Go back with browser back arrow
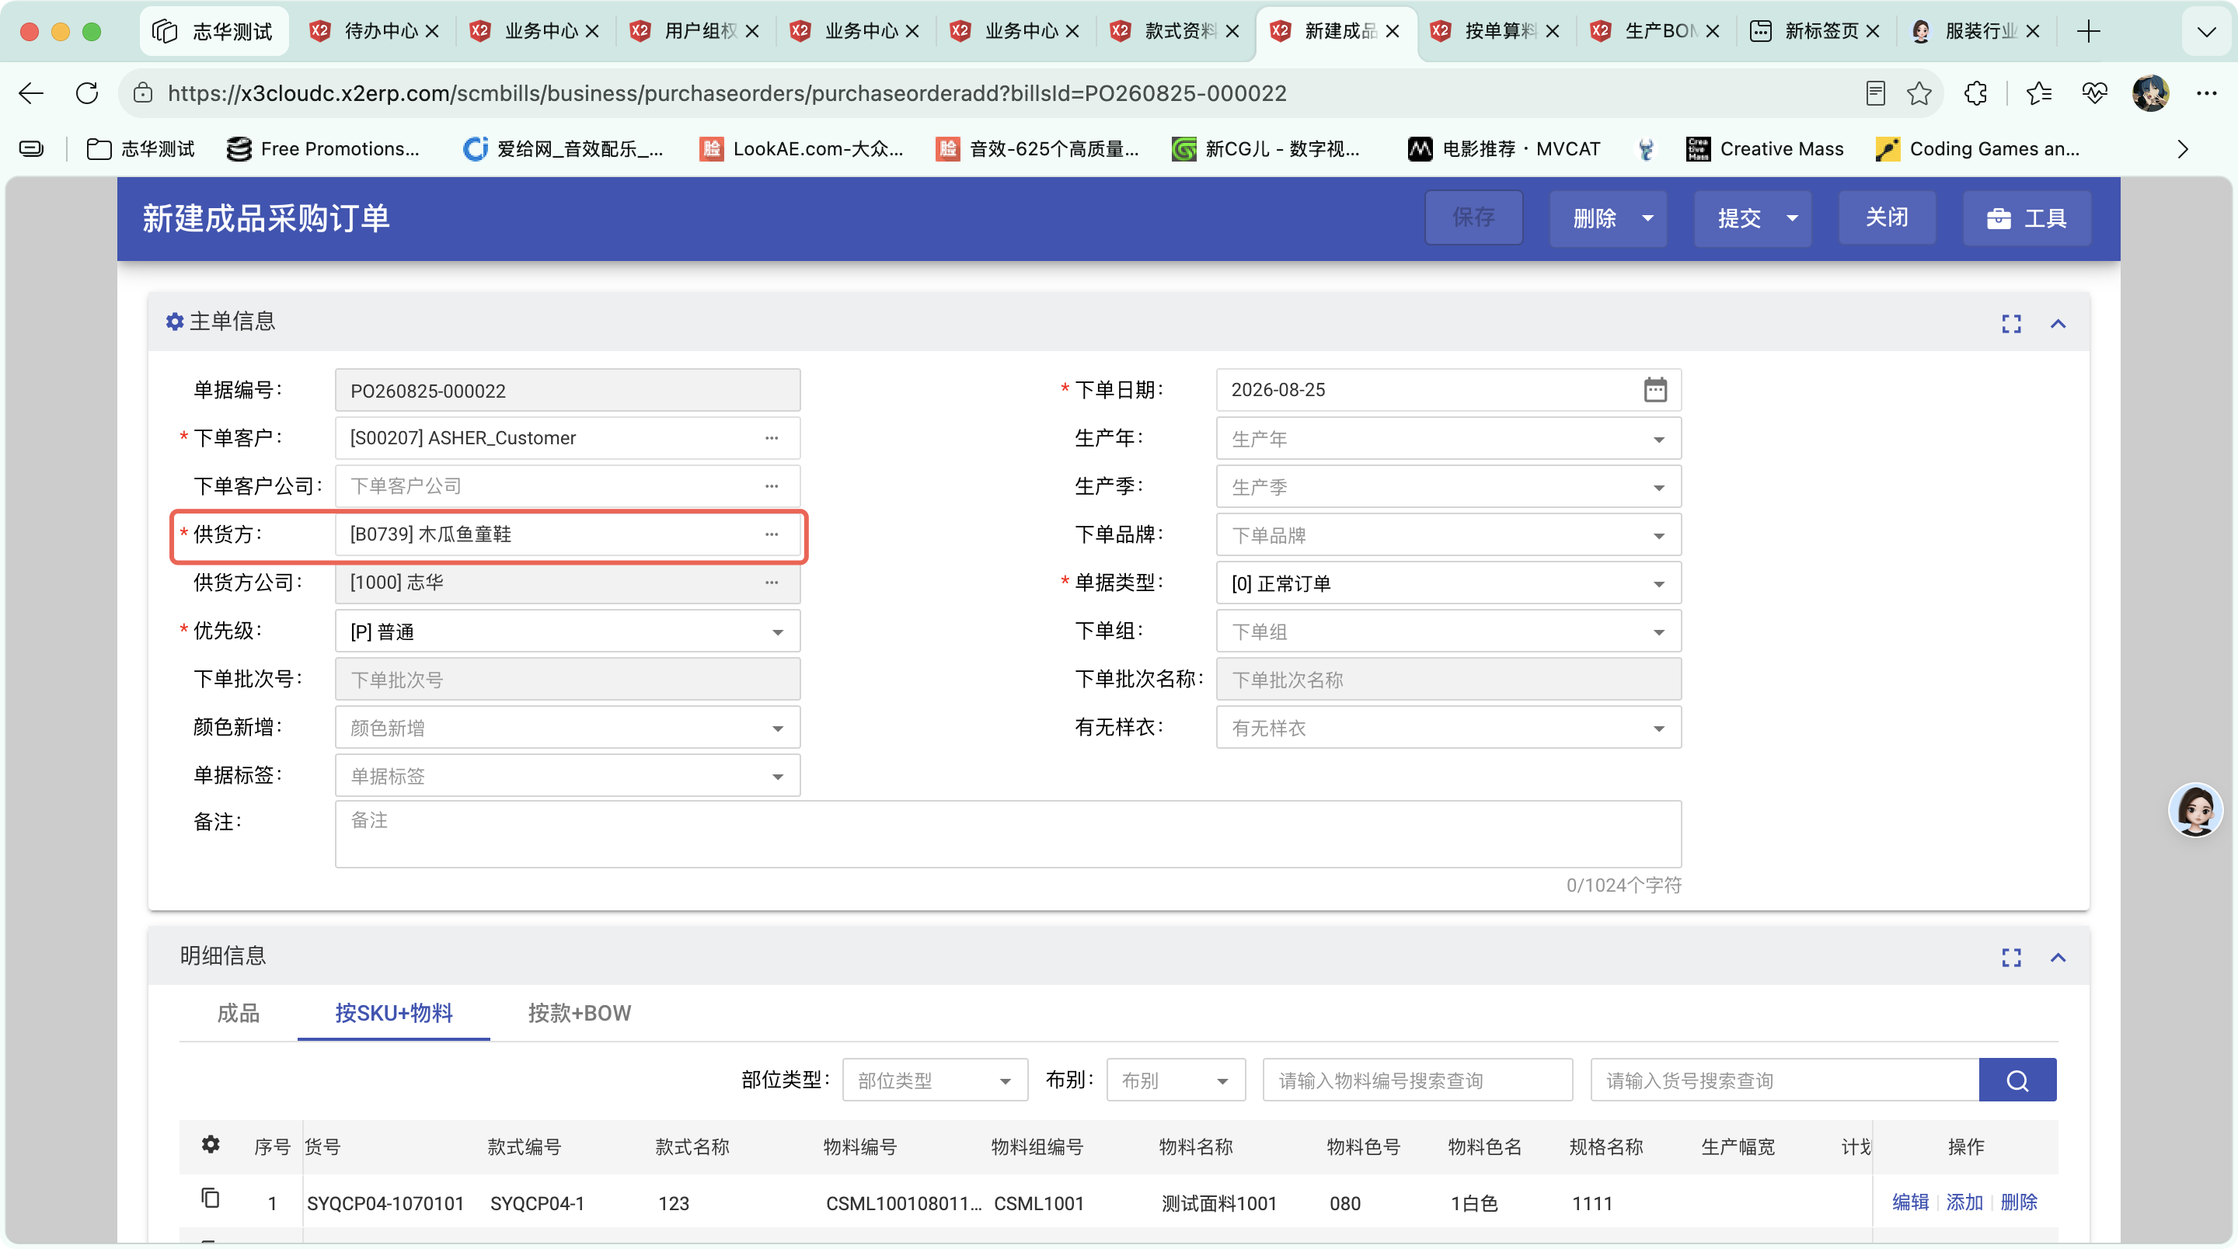The width and height of the screenshot is (2238, 1249). pyautogui.click(x=31, y=93)
